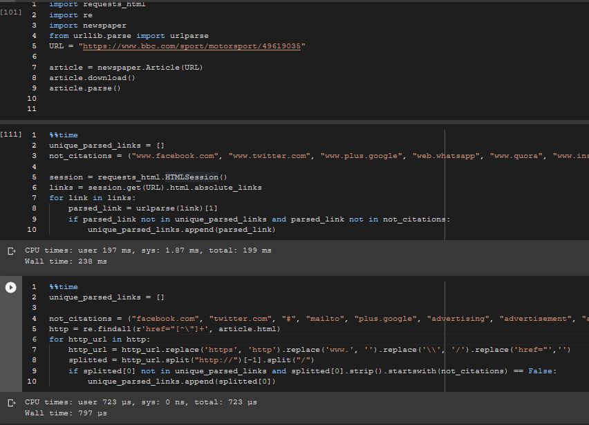Click 'import re' line in first cell

coord(71,15)
